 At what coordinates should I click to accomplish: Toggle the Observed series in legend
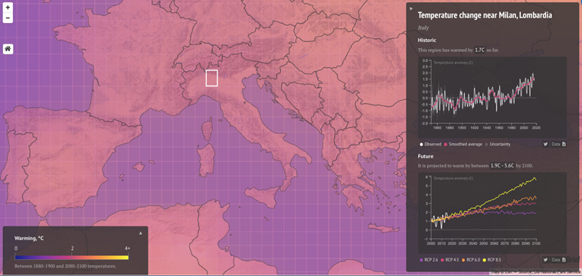[x=431, y=144]
